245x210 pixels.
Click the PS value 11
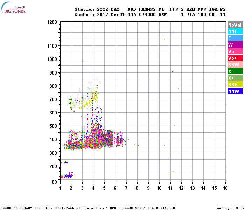tap(223, 15)
